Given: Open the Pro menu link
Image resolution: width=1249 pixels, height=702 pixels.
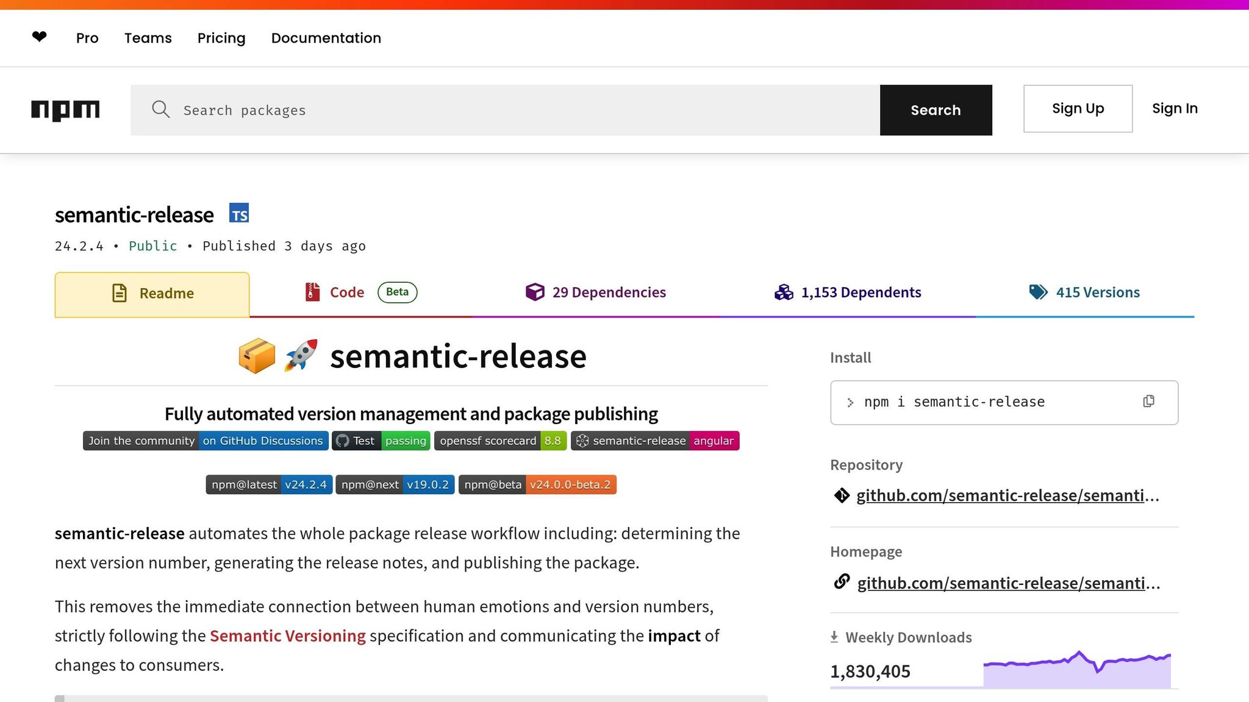Looking at the screenshot, I should pos(87,38).
